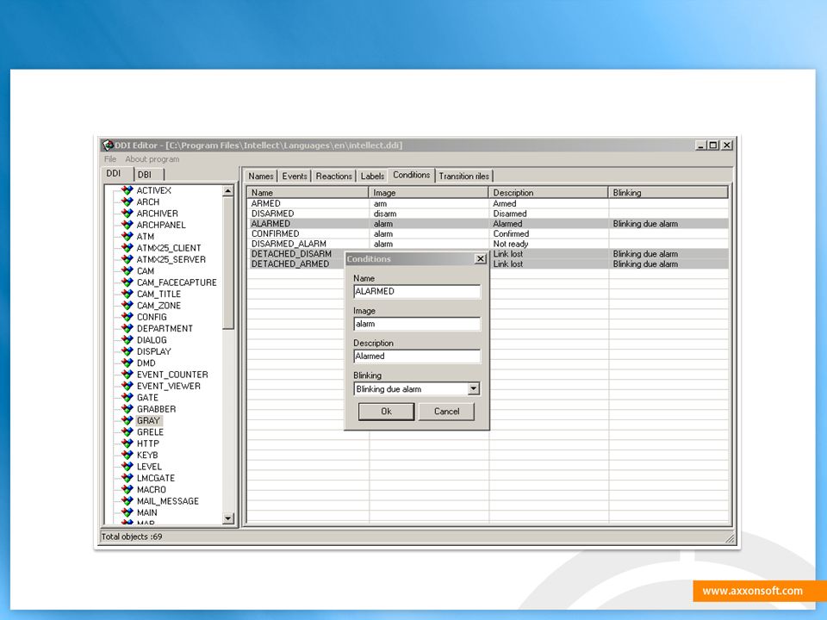
Task: Switch to the Reactions tab
Action: click(x=334, y=176)
